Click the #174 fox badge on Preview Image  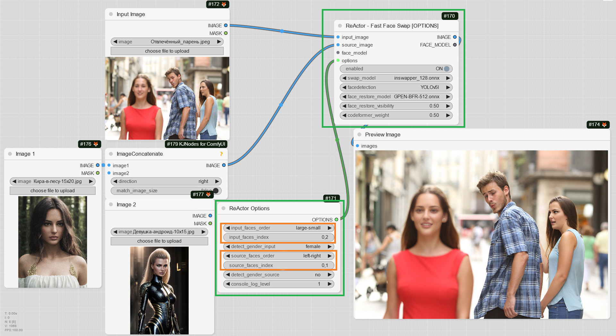[x=598, y=125]
